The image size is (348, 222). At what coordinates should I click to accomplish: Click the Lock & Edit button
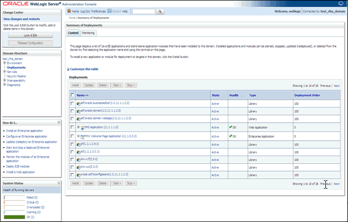point(30,35)
